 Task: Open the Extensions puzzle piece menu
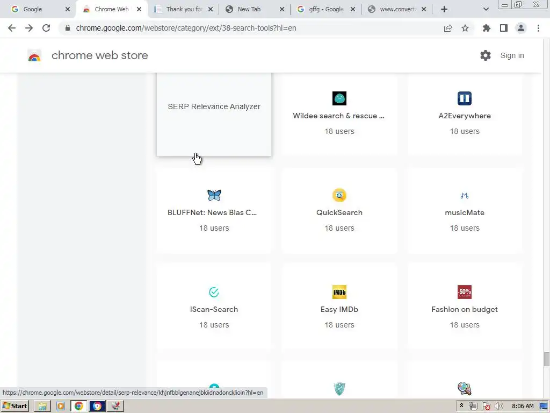tap(487, 28)
